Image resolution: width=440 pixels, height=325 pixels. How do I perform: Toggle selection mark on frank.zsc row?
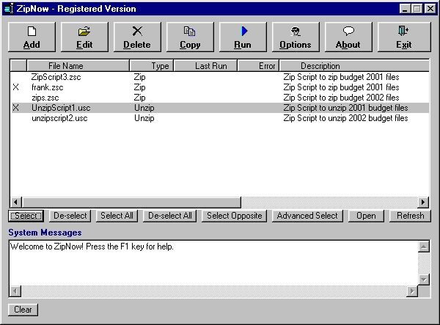[16, 87]
